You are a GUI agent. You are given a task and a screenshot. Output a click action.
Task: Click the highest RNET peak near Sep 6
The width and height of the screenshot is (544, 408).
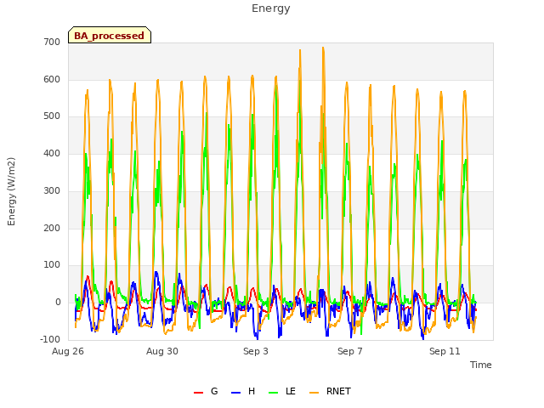pos(323,48)
